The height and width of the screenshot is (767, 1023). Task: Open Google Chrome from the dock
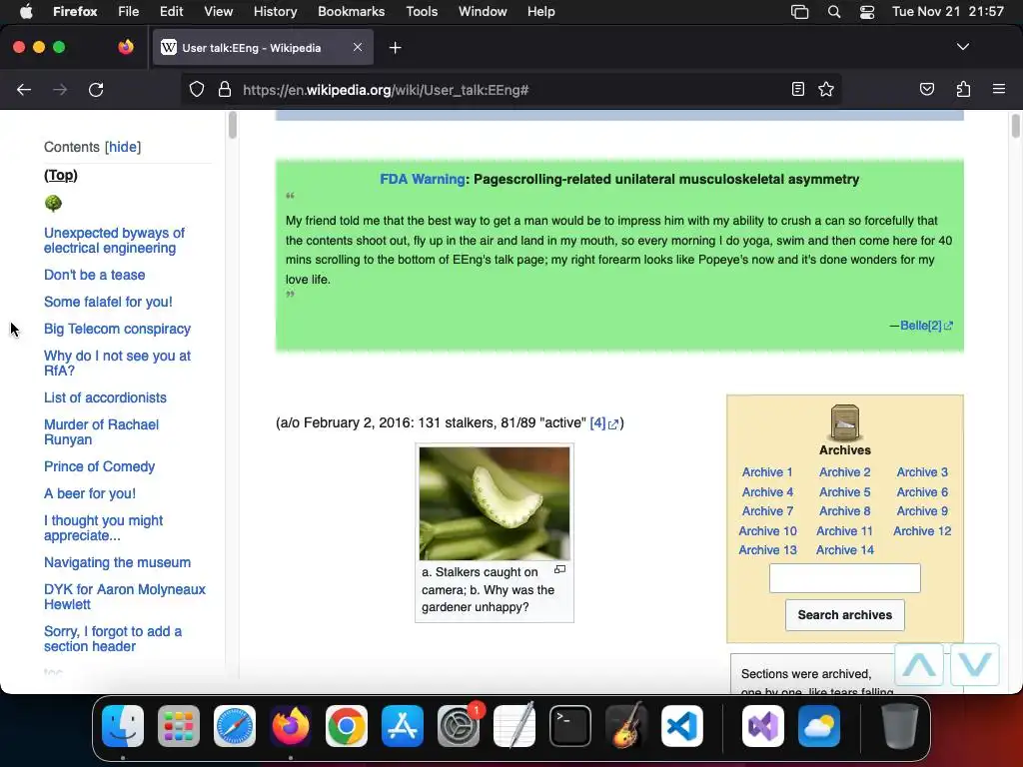coord(347,726)
